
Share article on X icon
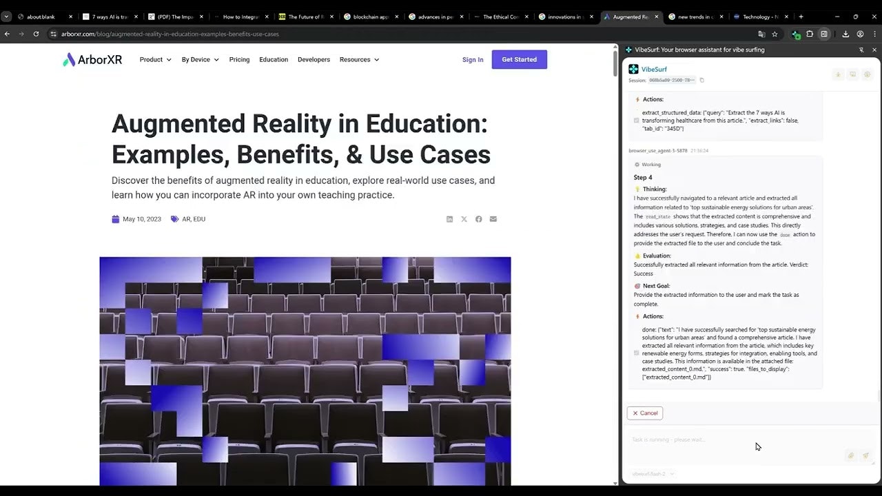pos(464,219)
